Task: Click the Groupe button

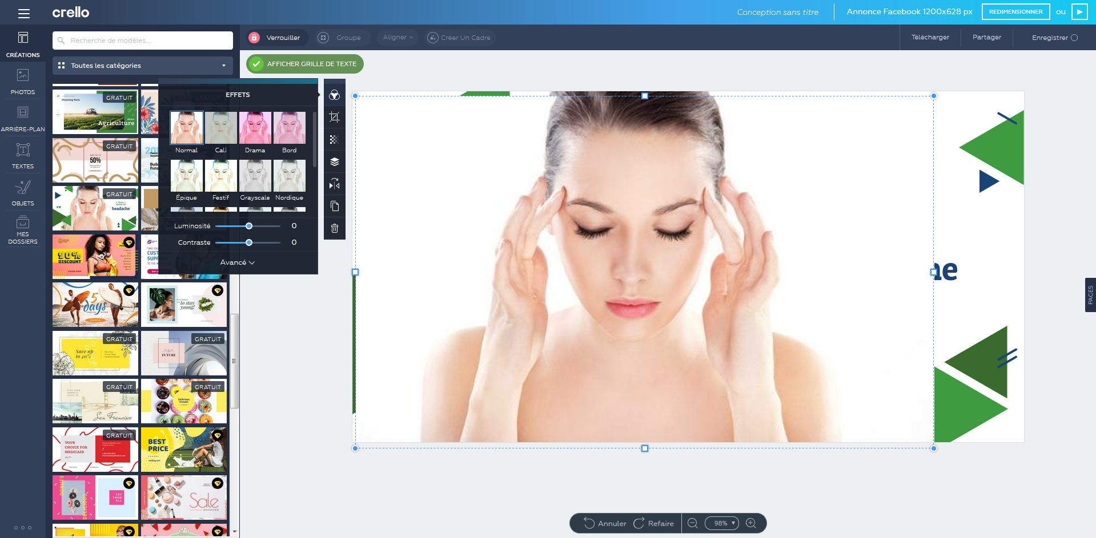Action: (x=342, y=38)
